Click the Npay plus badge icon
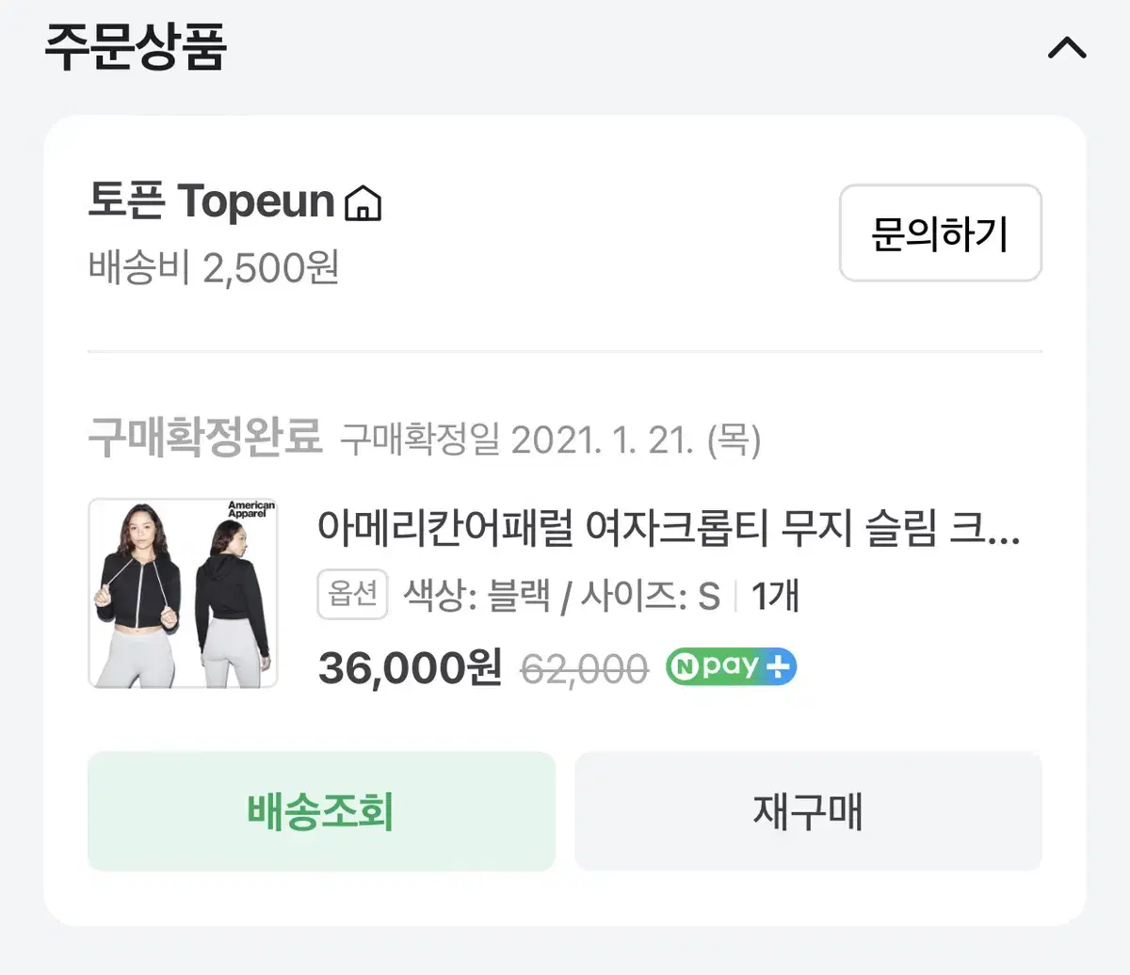The image size is (1130, 975). 731,667
